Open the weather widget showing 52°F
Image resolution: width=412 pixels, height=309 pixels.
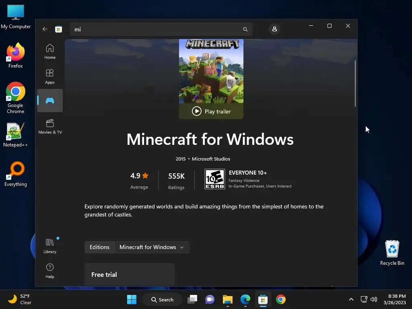(20, 299)
